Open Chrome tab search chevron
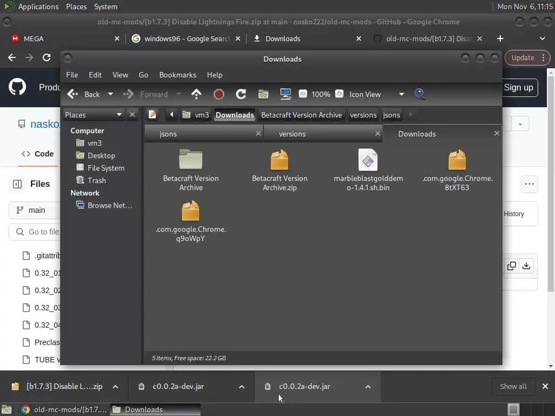The image size is (555, 416). pos(542,38)
